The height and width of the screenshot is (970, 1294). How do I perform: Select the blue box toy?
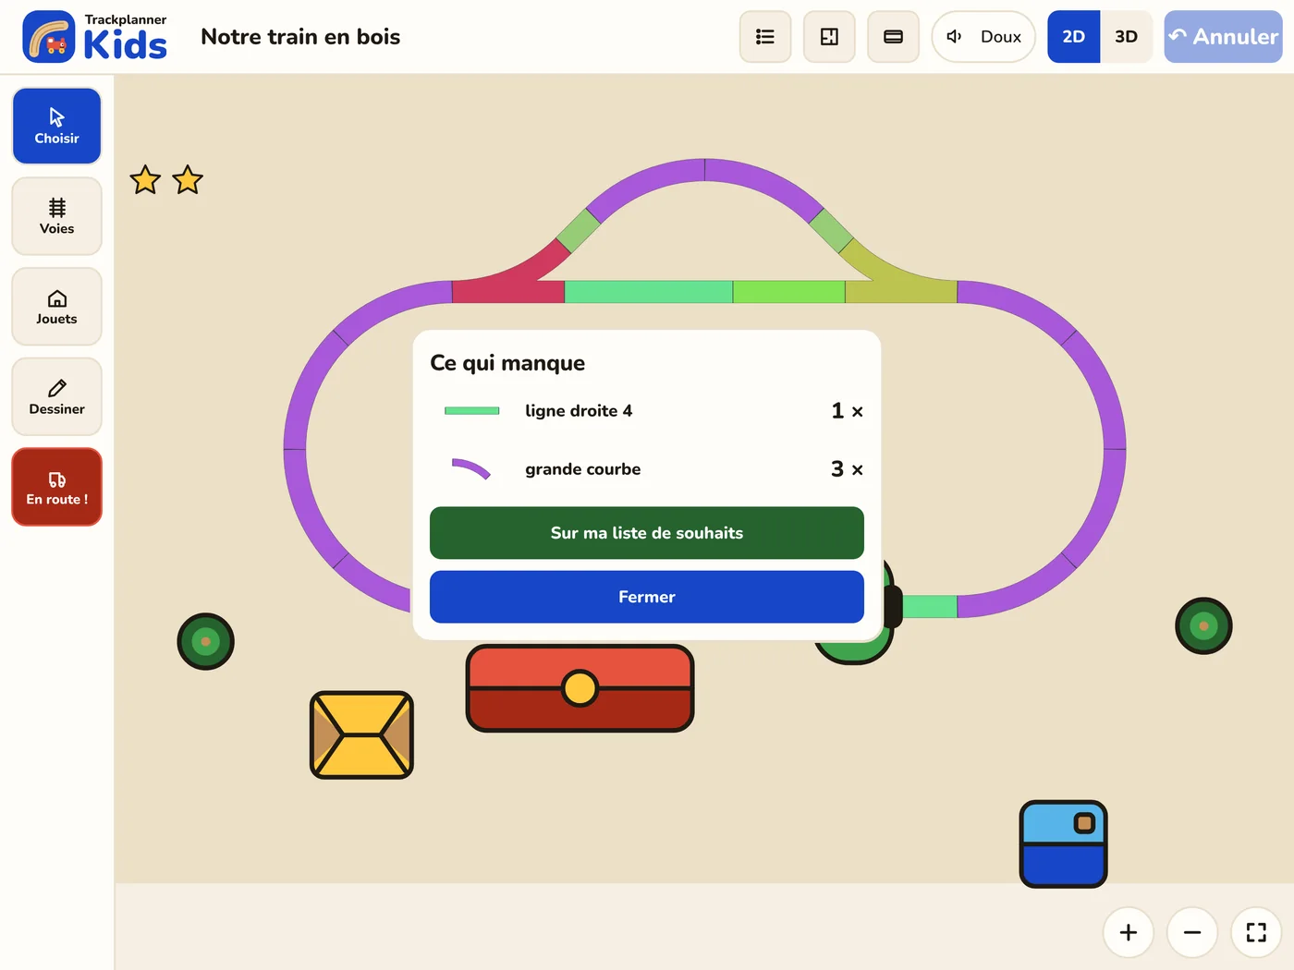click(1063, 843)
